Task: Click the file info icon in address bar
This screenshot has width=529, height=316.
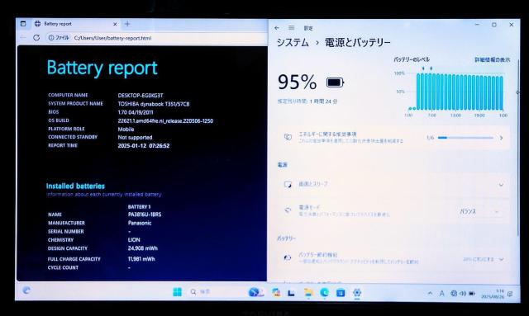Action: [51, 38]
